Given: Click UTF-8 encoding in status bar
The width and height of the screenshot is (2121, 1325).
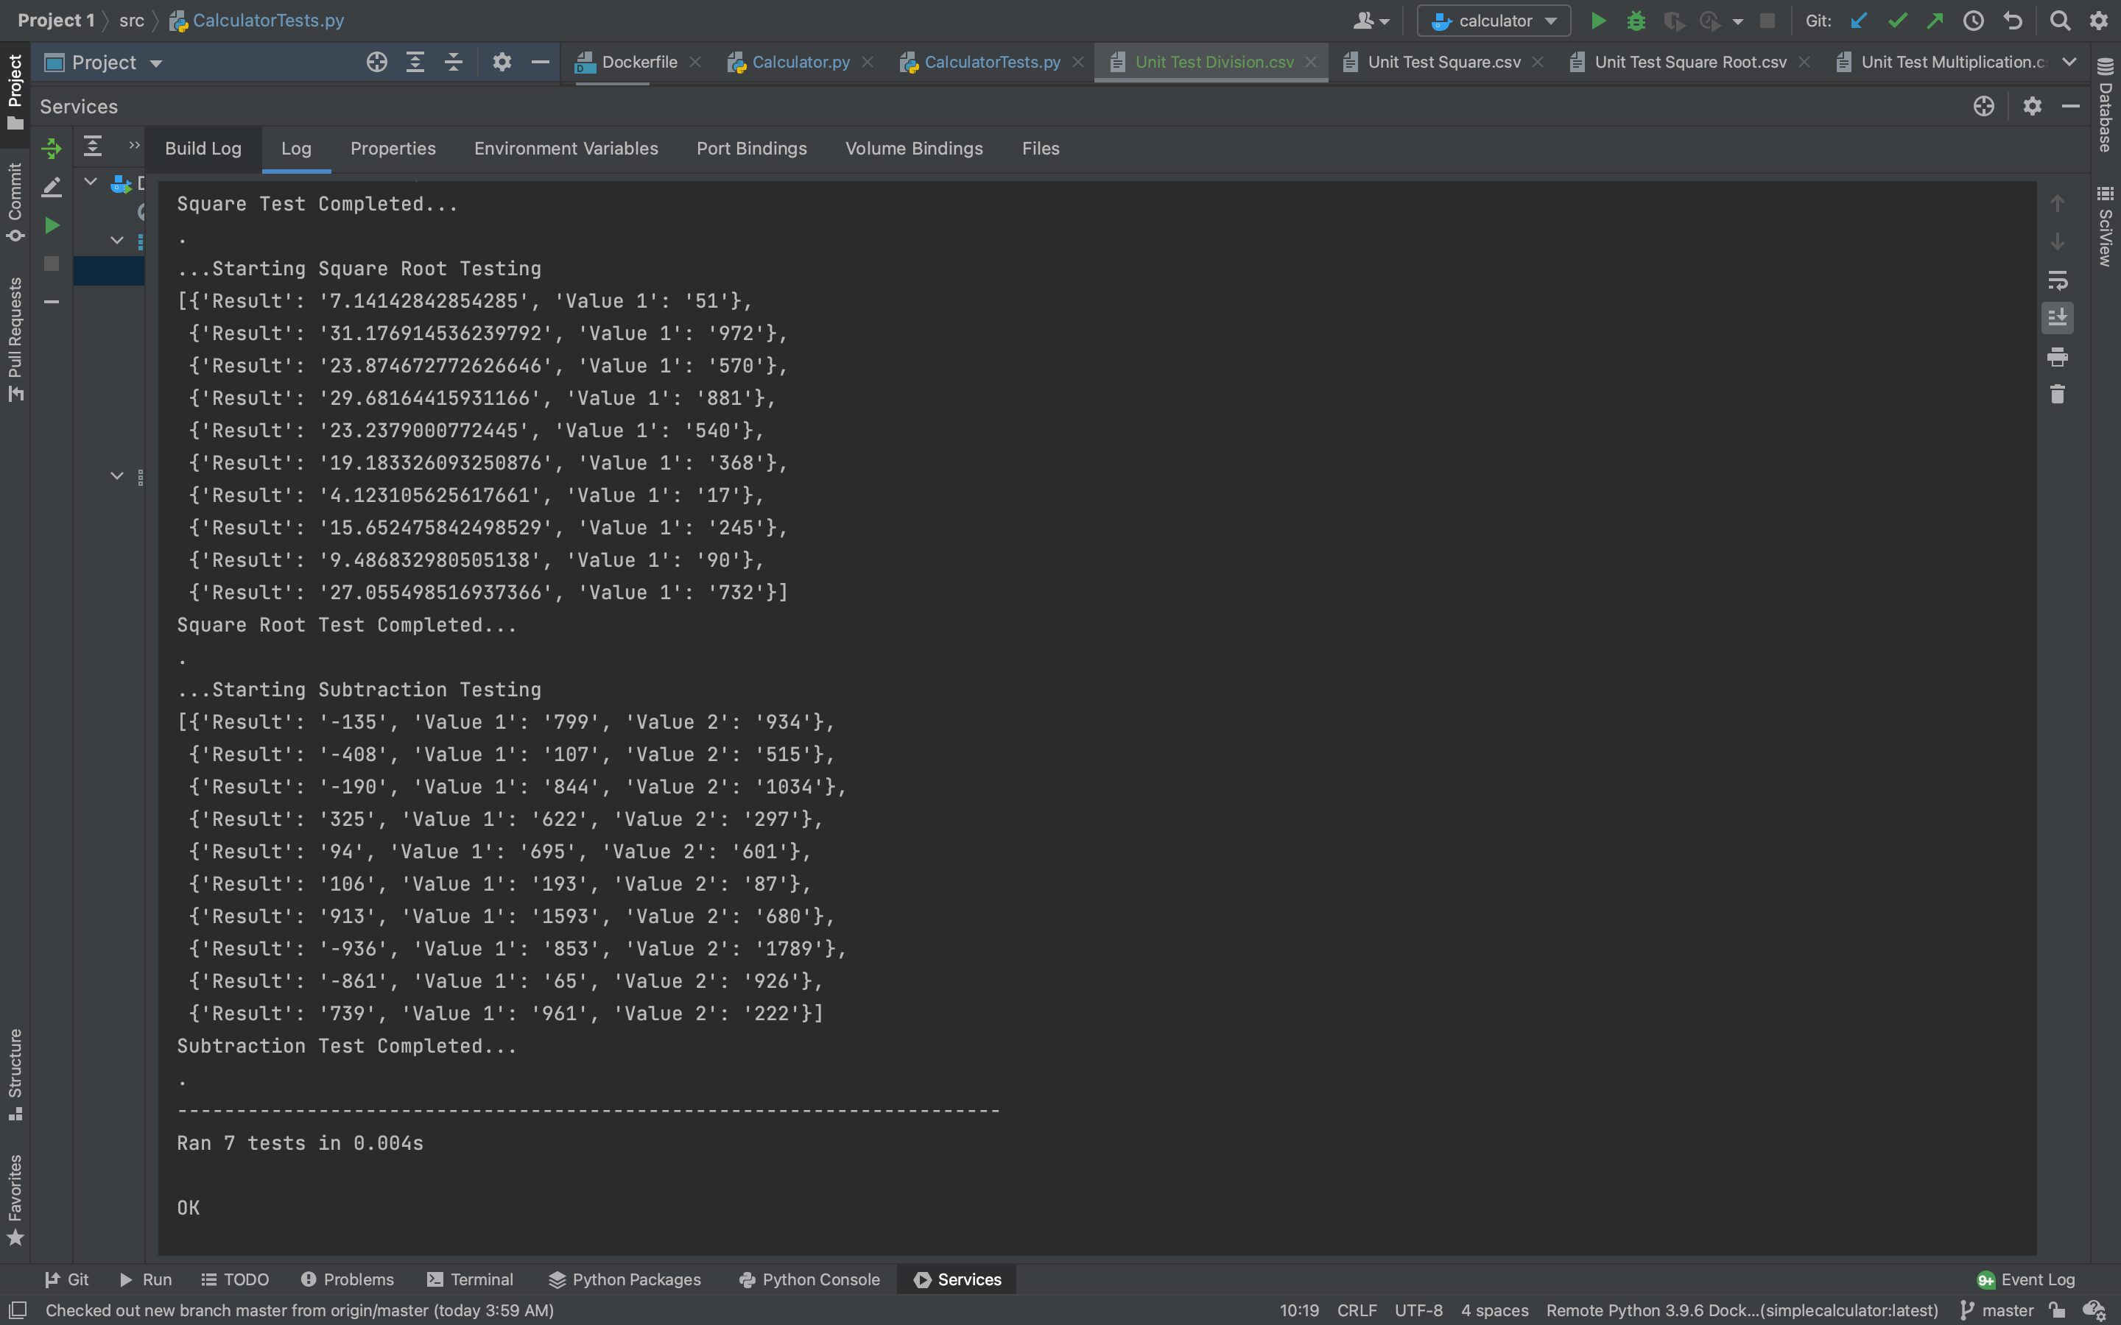Looking at the screenshot, I should click(1418, 1310).
